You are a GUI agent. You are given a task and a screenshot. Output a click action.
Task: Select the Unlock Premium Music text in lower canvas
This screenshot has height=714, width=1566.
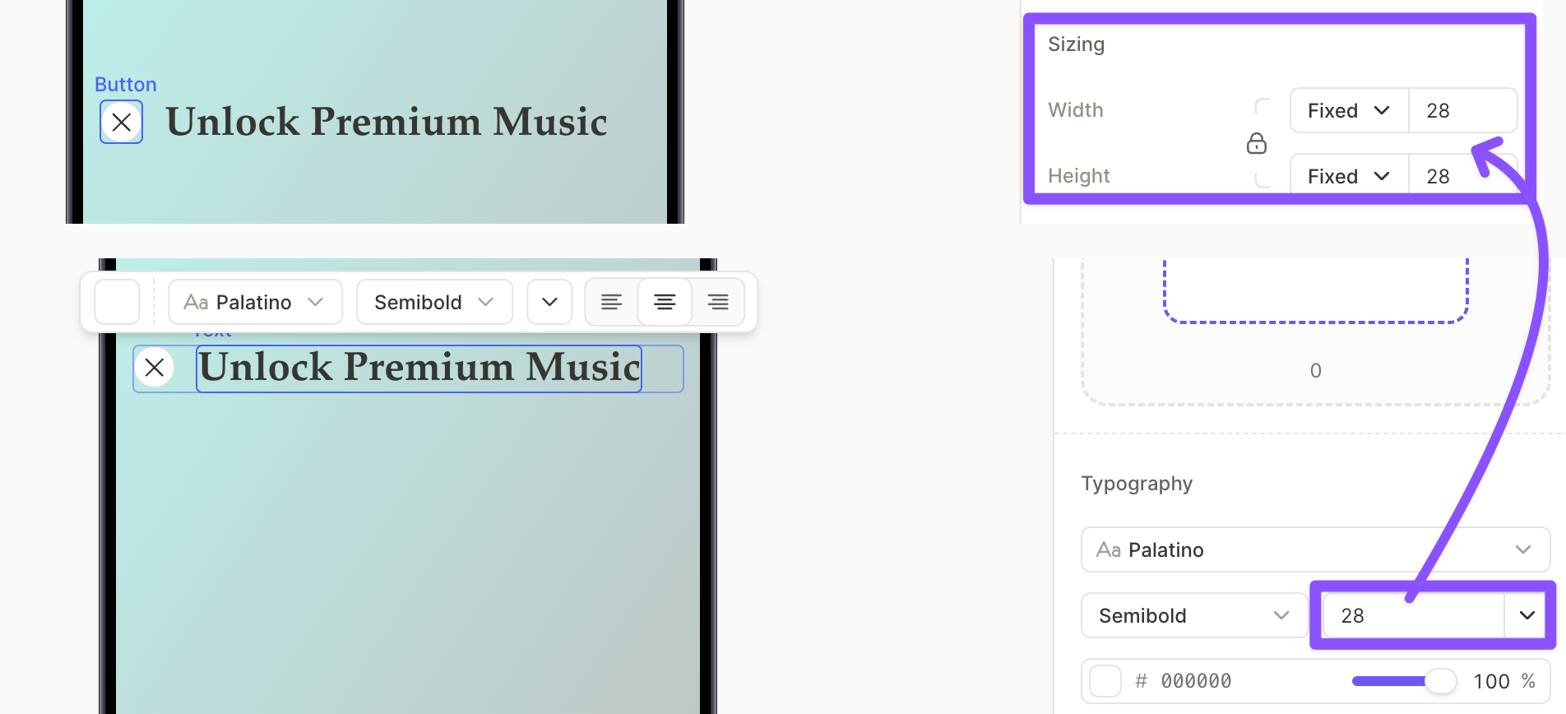click(x=419, y=368)
